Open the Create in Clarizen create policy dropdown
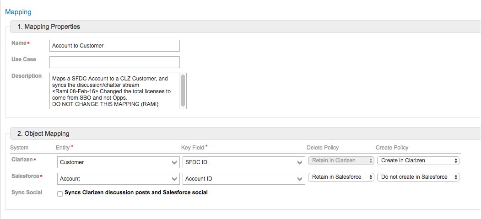Screen dimensions: 481x219 418,160
